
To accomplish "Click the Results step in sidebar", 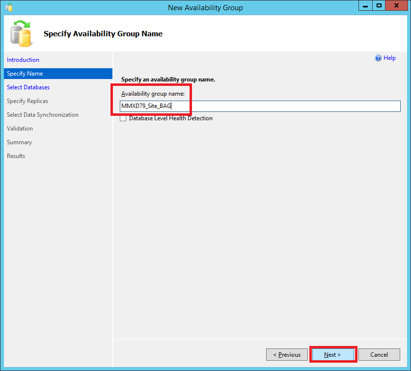I will click(16, 156).
